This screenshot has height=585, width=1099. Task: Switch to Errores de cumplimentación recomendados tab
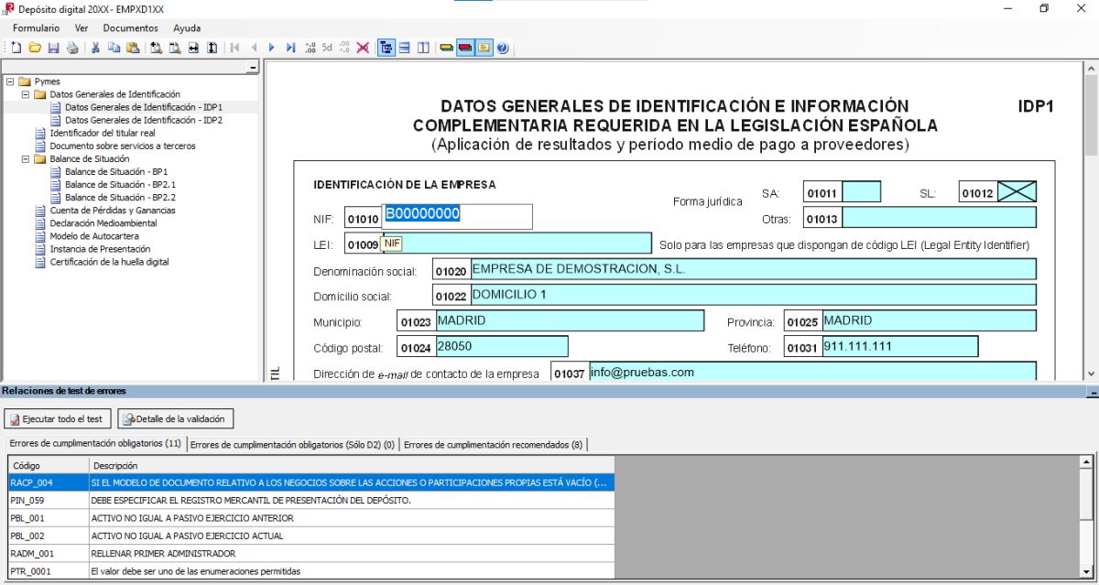point(493,445)
